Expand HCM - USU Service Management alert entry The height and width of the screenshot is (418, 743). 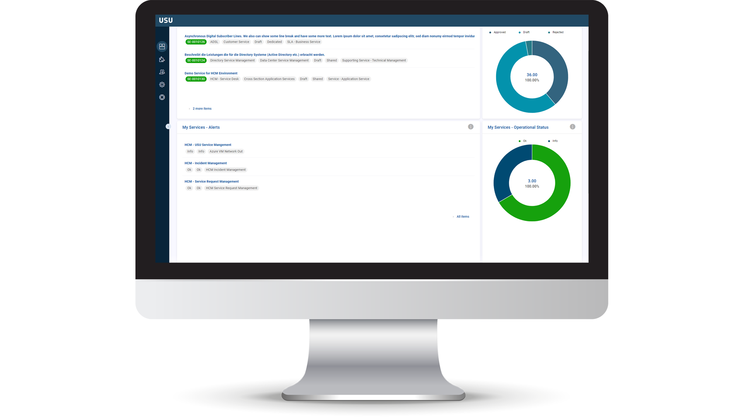[x=208, y=144]
